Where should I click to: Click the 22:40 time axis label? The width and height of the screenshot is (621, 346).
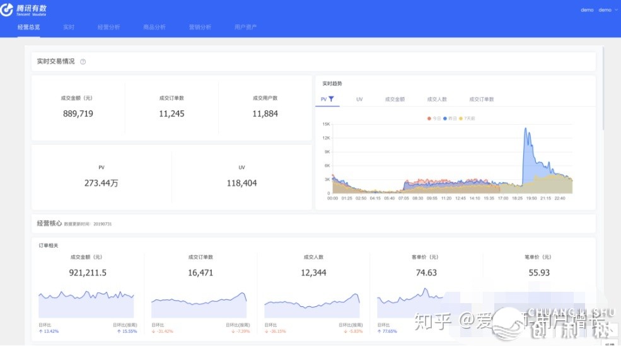(x=560, y=199)
